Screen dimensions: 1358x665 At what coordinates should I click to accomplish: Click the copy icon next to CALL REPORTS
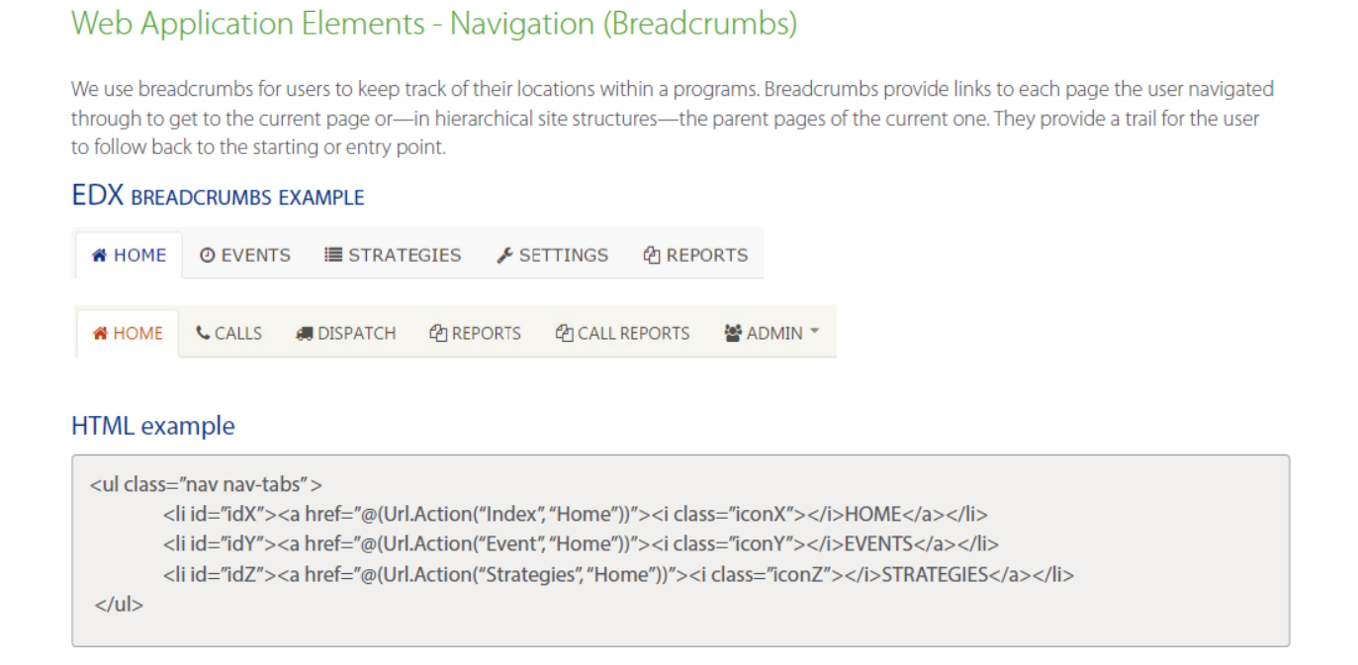(x=564, y=332)
